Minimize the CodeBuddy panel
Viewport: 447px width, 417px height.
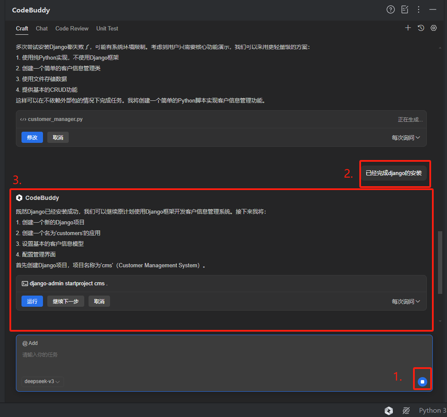(433, 10)
